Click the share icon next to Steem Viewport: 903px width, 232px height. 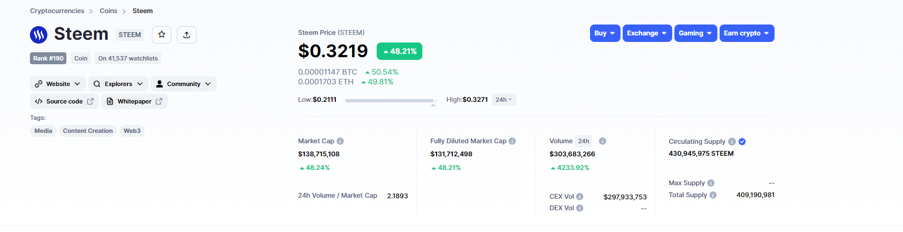tap(187, 34)
